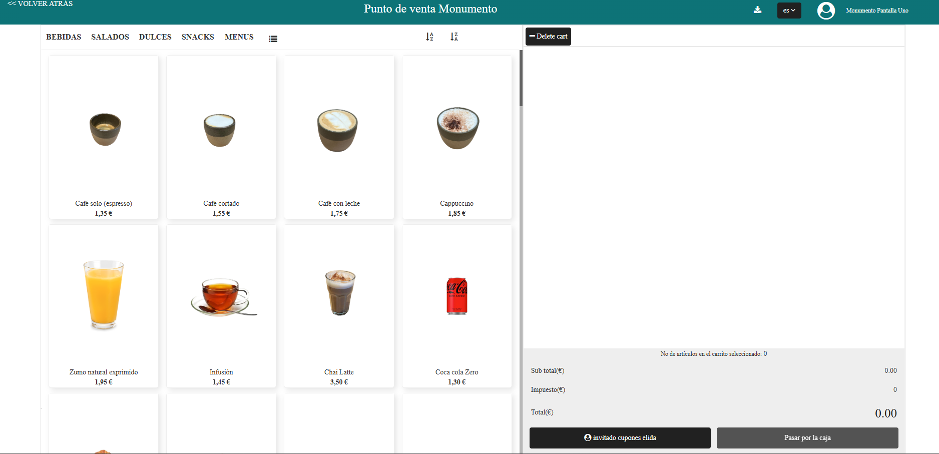Viewport: 939px width, 454px height.
Task: Click the 'Café solo (espresso)' label
Action: [104, 203]
